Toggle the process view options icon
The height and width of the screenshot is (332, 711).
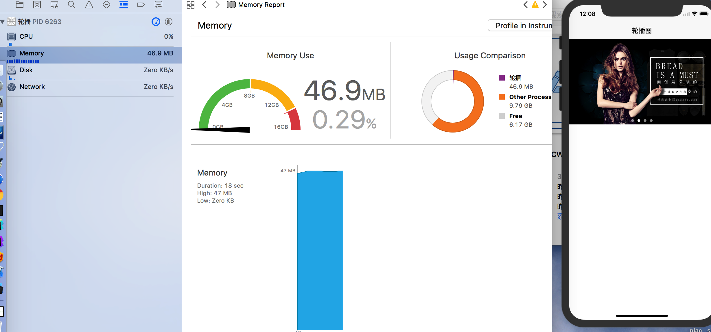pyautogui.click(x=169, y=22)
